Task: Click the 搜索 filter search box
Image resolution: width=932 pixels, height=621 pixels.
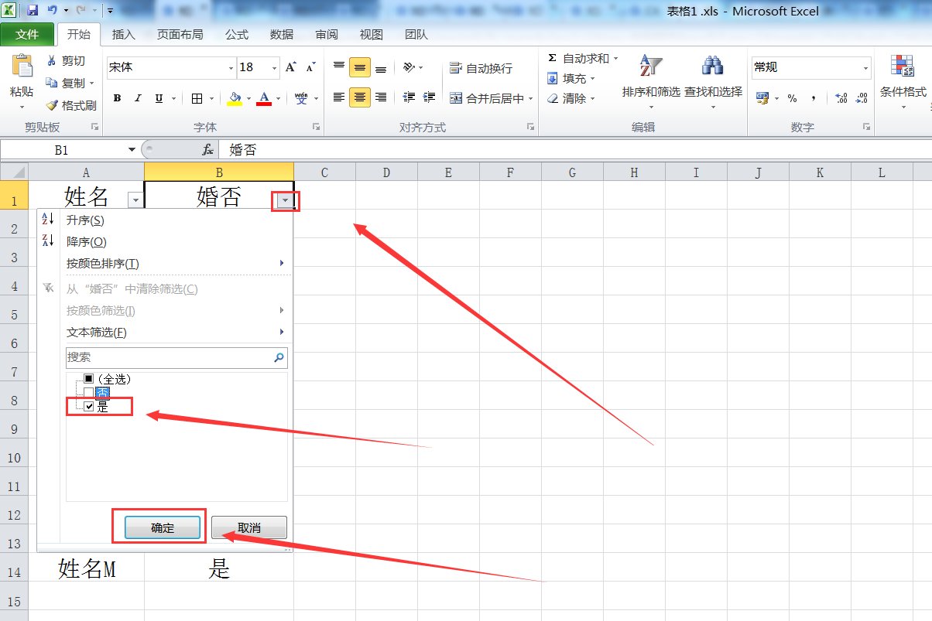Action: click(x=169, y=357)
